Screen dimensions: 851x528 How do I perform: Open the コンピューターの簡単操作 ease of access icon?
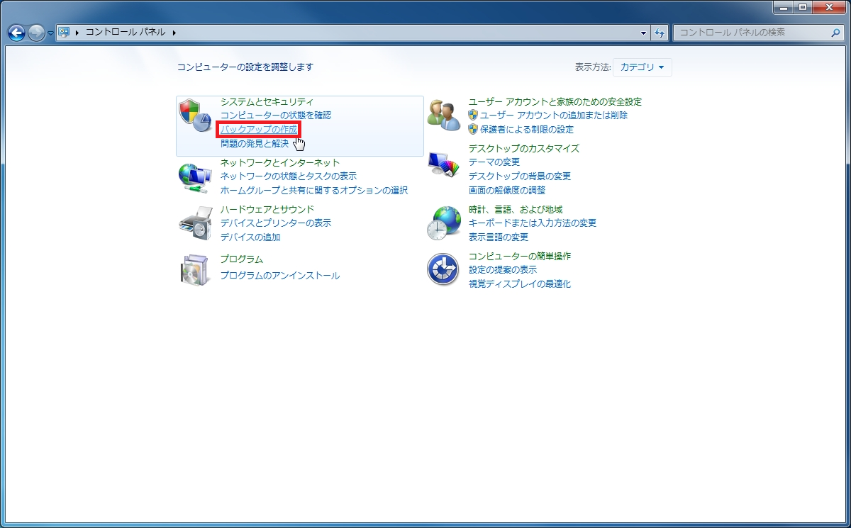tap(444, 269)
